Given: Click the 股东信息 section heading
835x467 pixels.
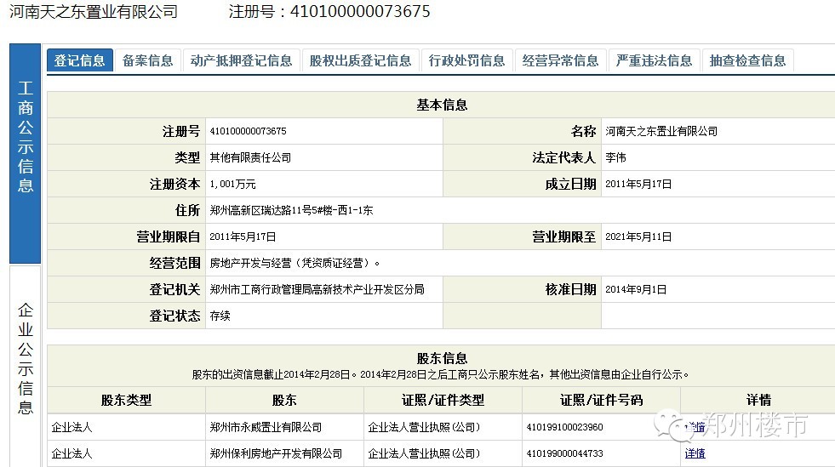Looking at the screenshot, I should pos(442,358).
